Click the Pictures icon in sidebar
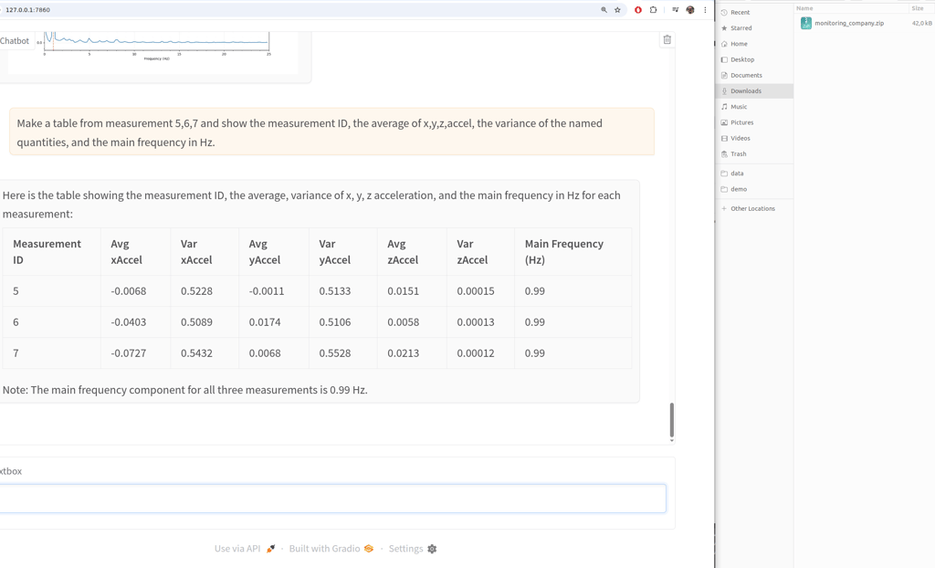 [x=724, y=122]
